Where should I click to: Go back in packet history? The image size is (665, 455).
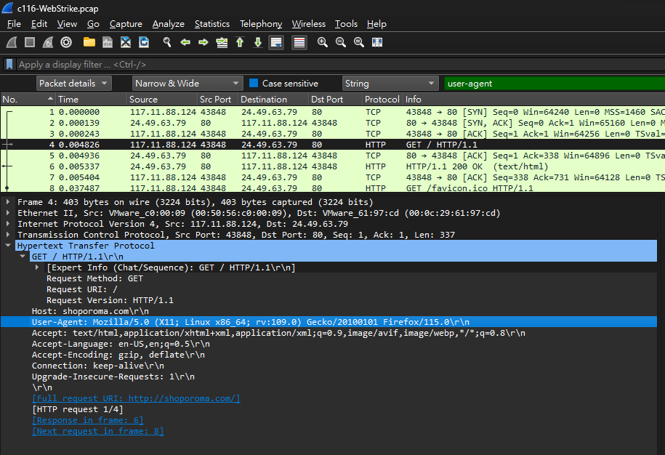point(185,42)
